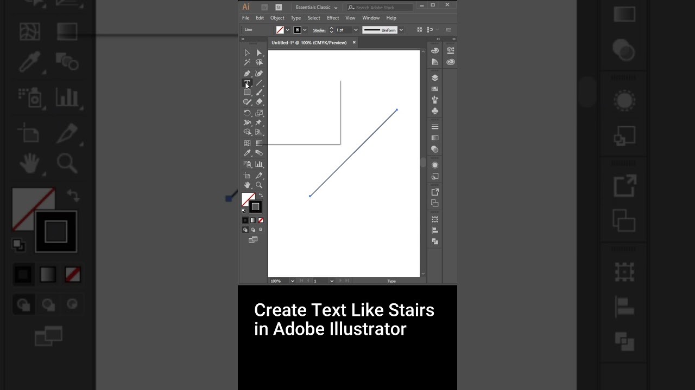
Task: Open Uniform width profile dropdown
Action: tap(401, 30)
